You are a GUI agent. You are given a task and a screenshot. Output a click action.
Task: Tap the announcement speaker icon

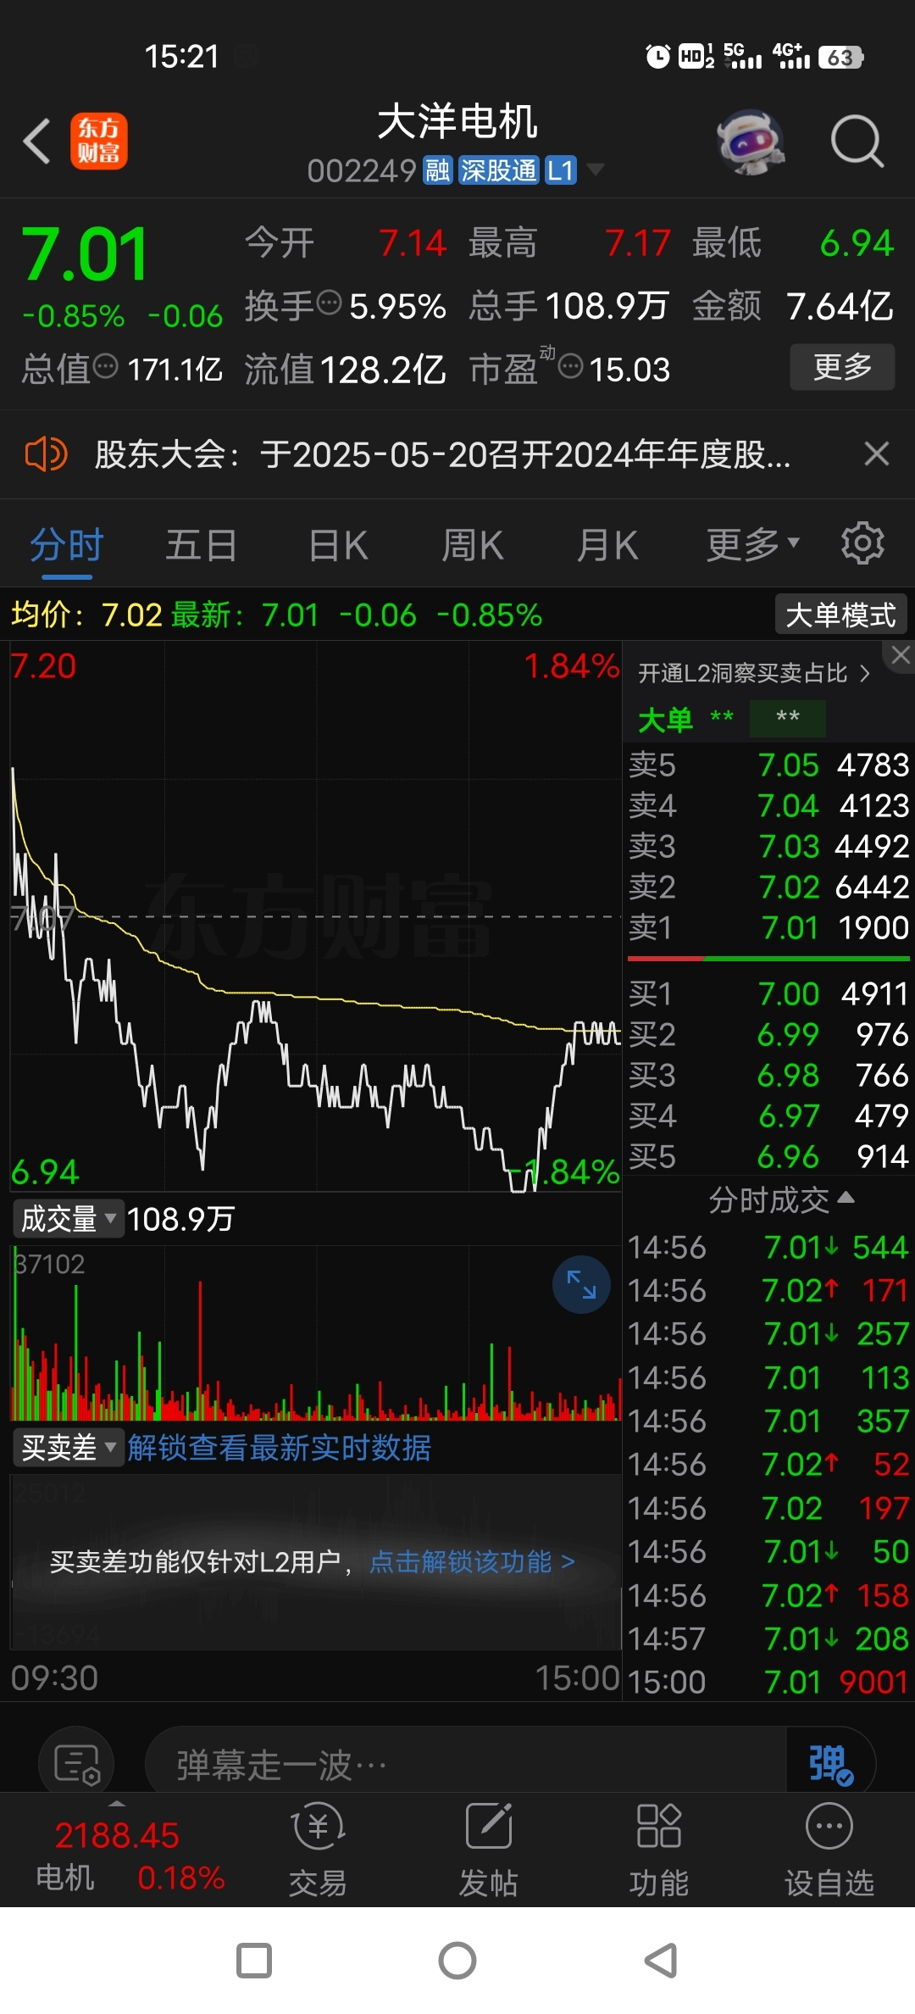coord(46,454)
